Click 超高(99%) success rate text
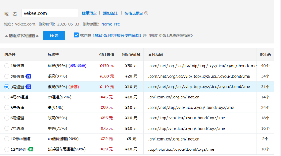This screenshot has height=156, width=281. (57, 66)
